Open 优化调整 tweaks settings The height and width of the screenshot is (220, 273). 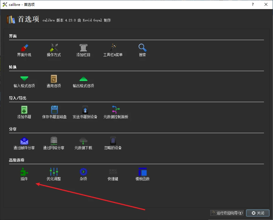pos(54,174)
